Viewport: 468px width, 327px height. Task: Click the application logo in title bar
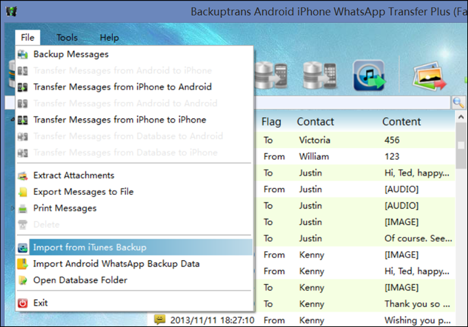(11, 12)
